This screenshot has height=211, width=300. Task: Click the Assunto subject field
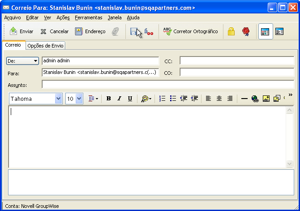(x=168, y=84)
